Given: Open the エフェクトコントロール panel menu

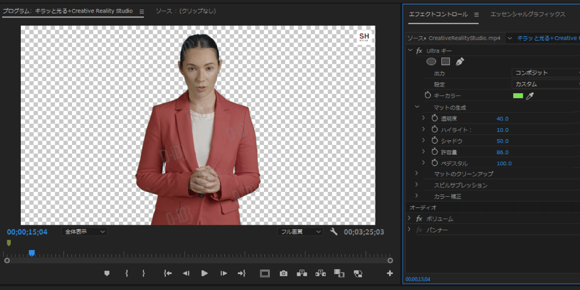Looking at the screenshot, I should click(x=476, y=14).
